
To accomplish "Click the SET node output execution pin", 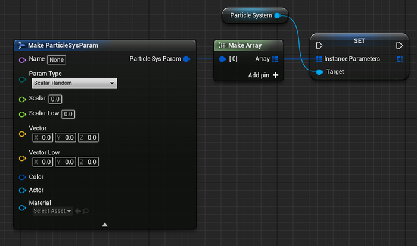I will pyautogui.click(x=400, y=46).
